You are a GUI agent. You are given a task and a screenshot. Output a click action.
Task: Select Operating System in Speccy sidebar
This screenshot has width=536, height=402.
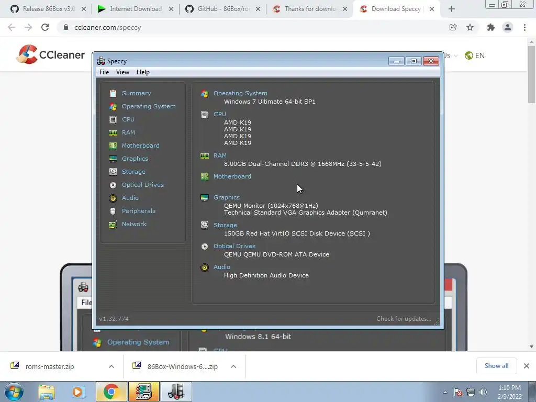tap(149, 106)
